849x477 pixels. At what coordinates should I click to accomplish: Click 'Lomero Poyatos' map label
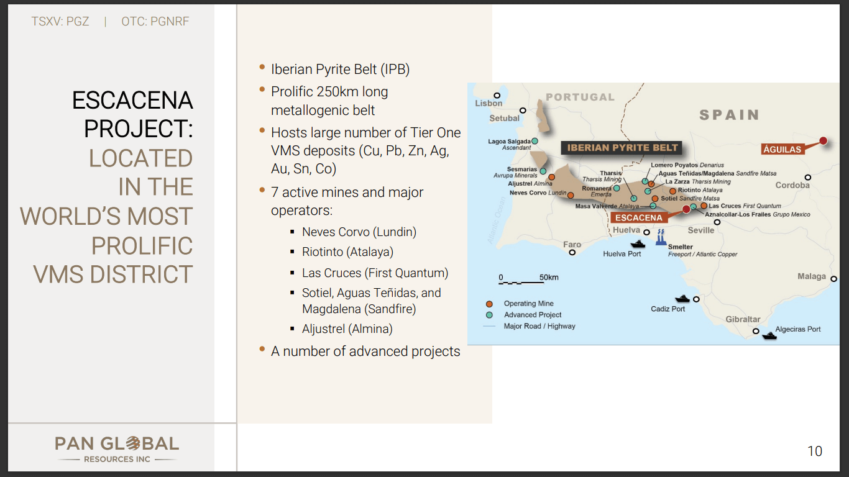[x=674, y=165]
